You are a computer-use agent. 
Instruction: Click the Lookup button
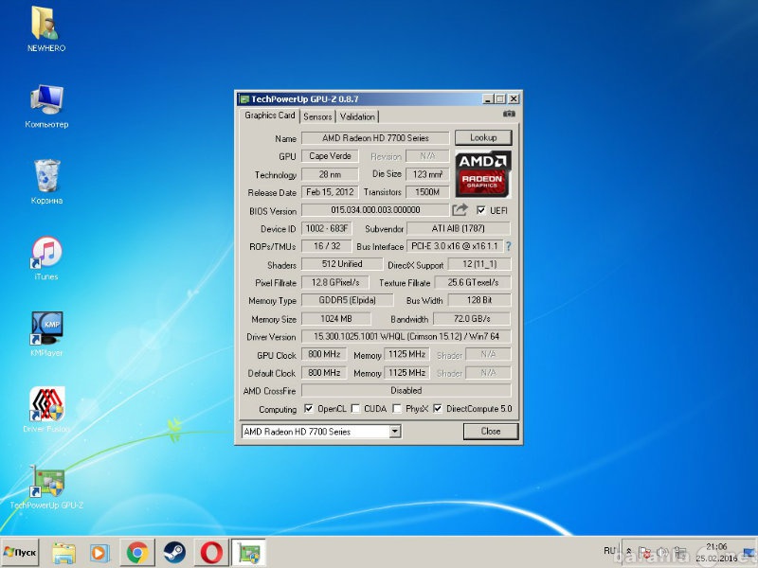pyautogui.click(x=483, y=137)
